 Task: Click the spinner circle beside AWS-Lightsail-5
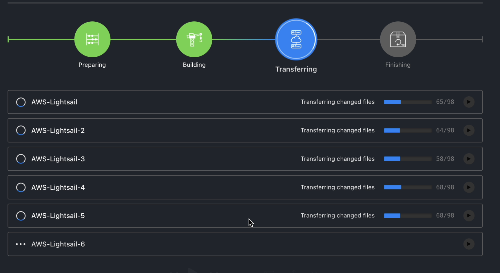[x=21, y=216]
